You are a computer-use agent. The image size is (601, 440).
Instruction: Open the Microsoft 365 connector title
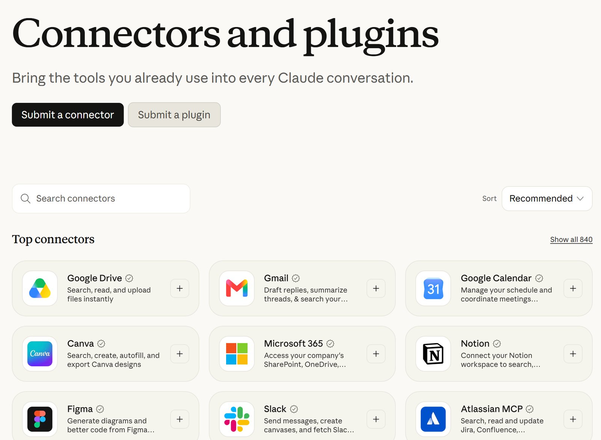pyautogui.click(x=293, y=344)
